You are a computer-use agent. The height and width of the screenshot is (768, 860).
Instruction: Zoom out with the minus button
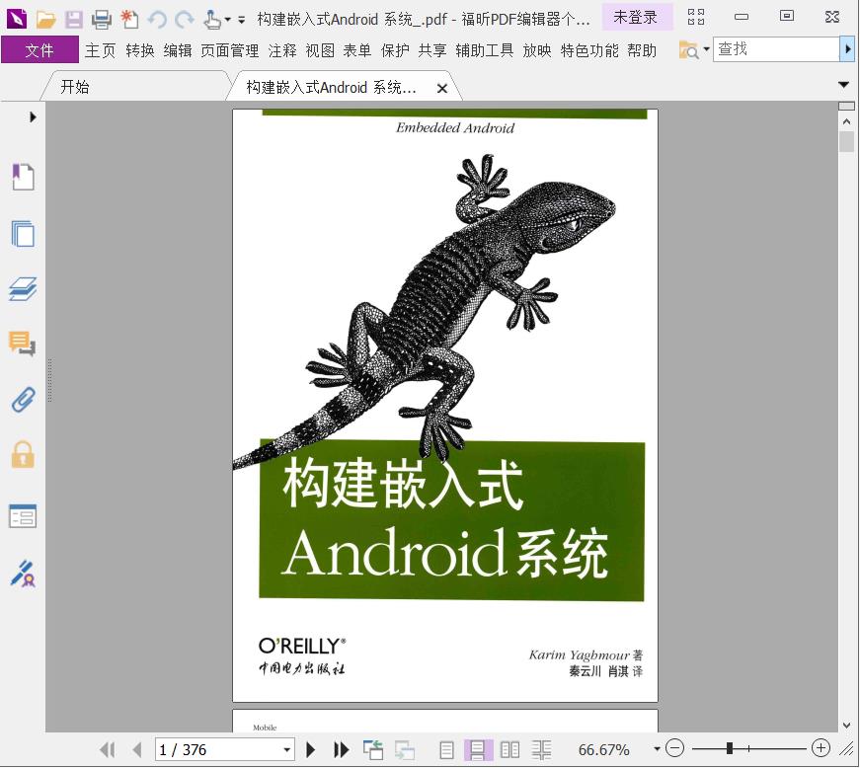[x=675, y=748]
